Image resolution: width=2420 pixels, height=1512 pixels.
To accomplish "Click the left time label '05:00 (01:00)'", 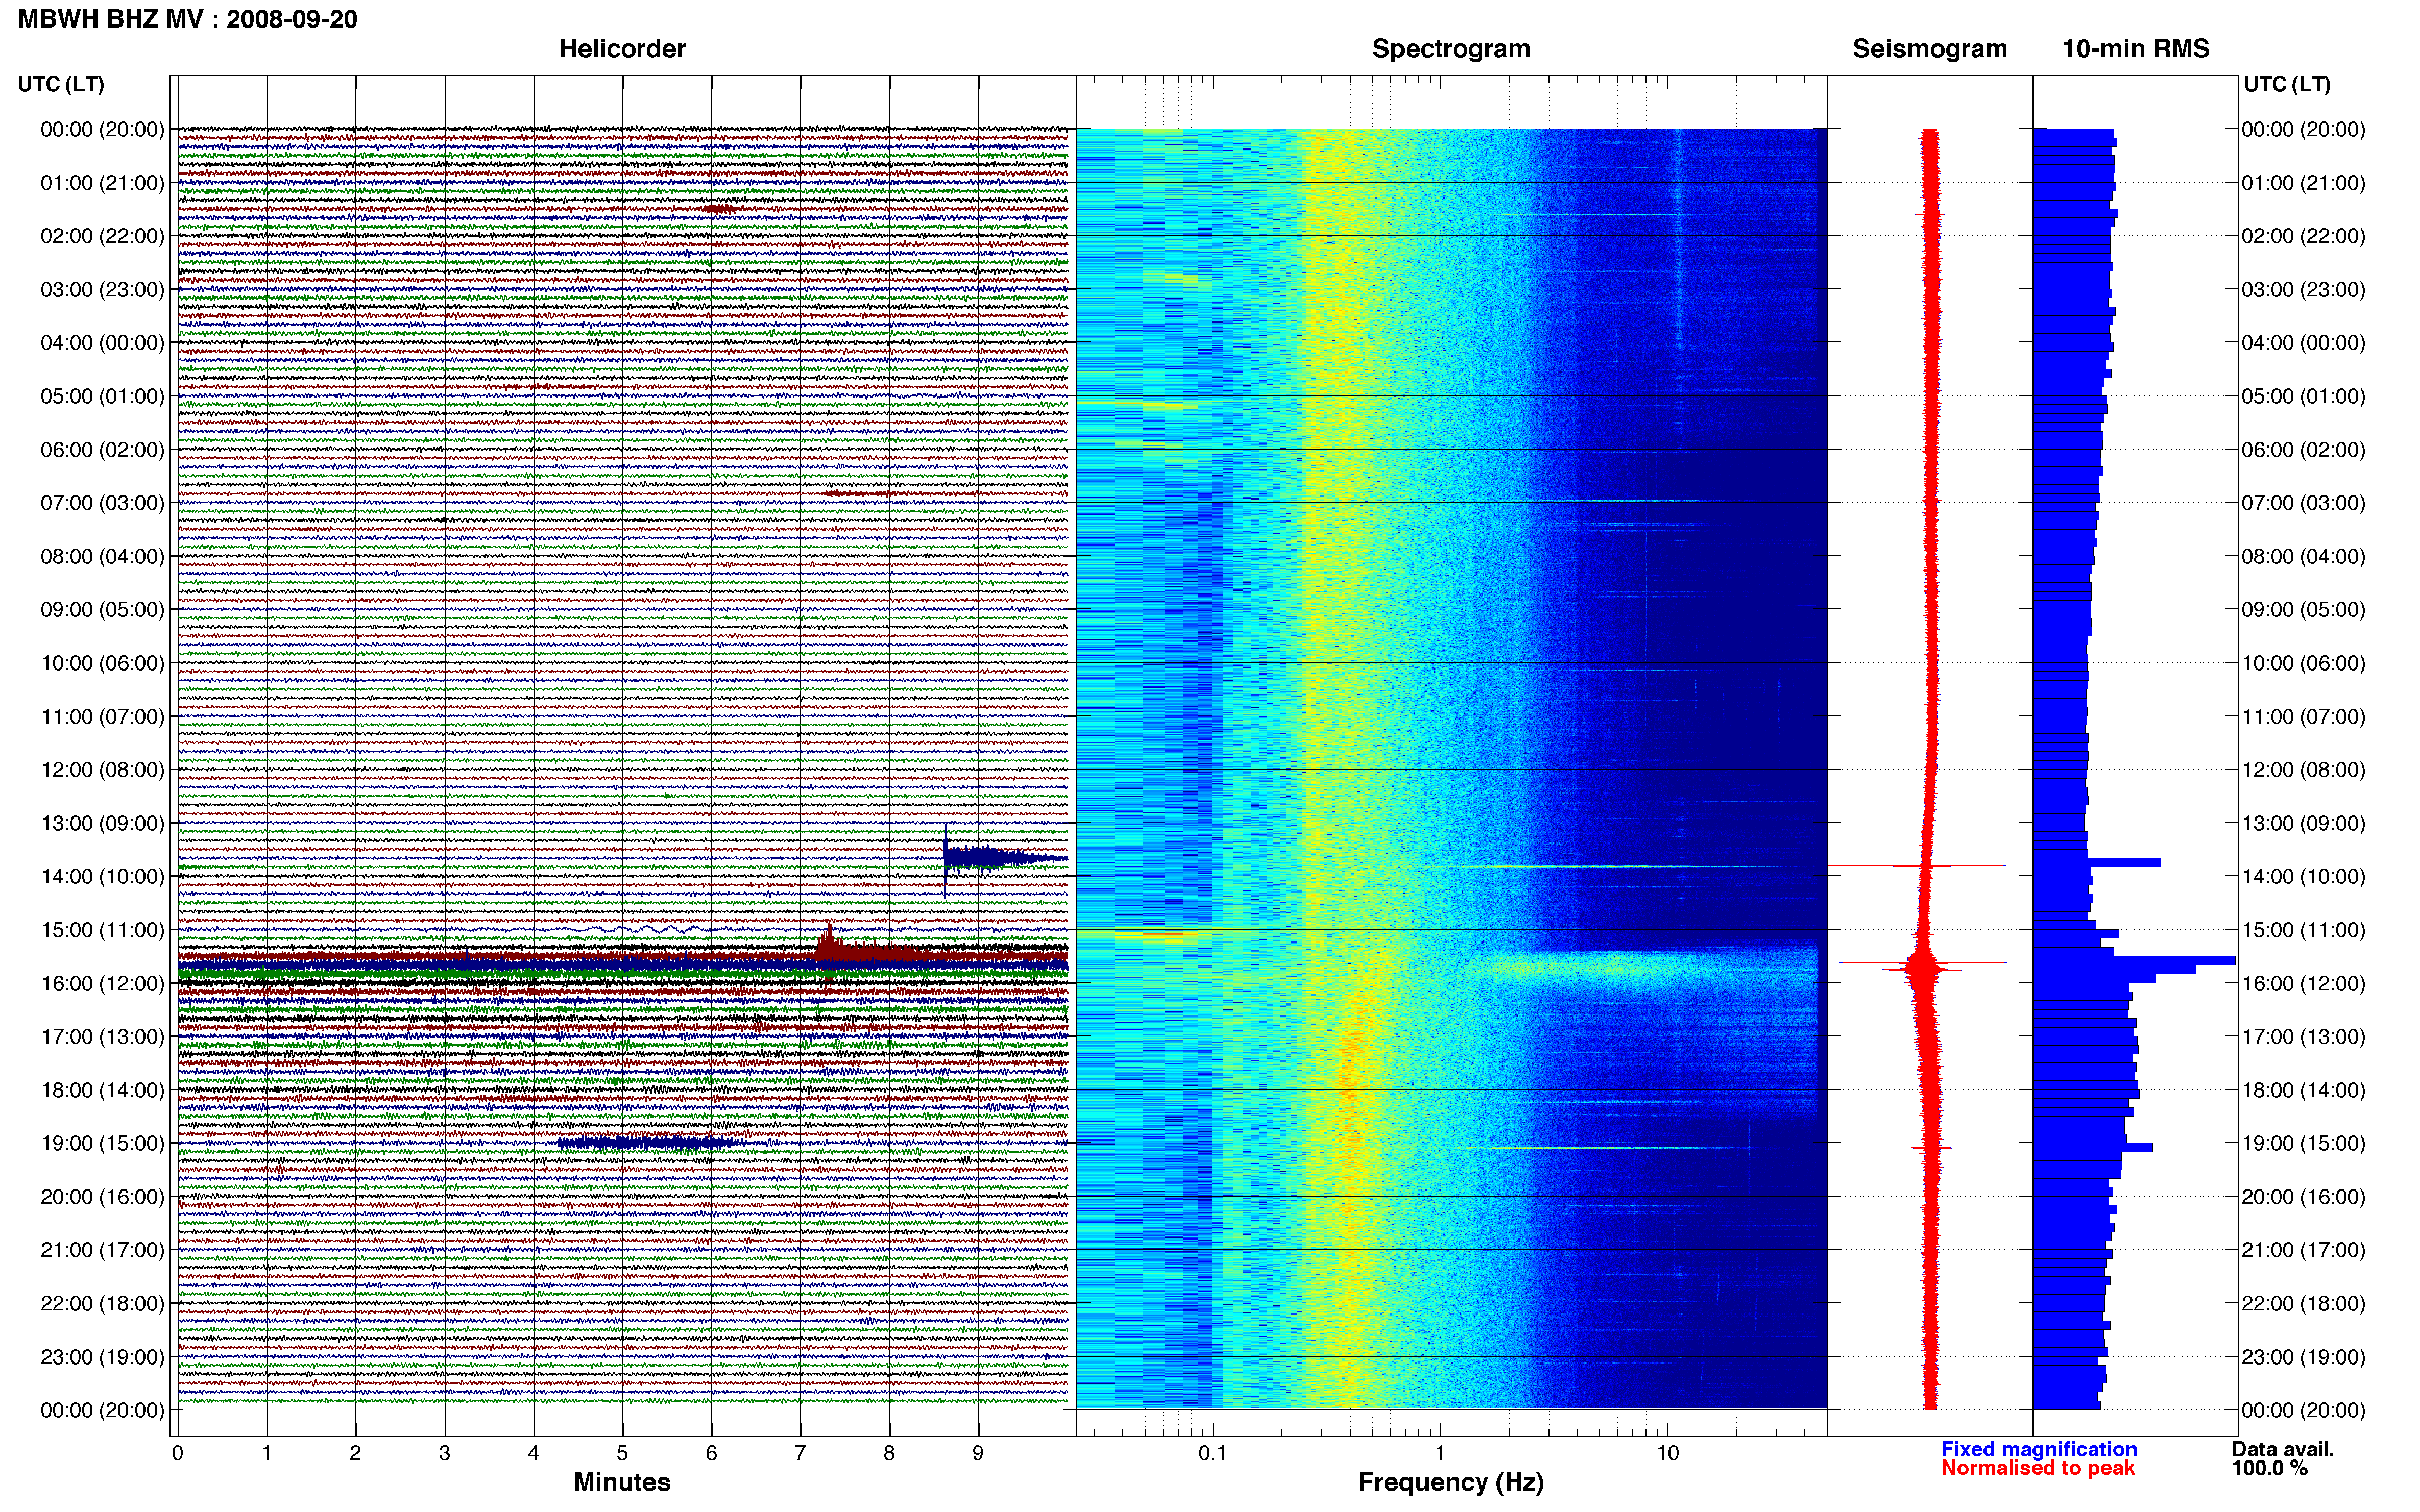I will coord(102,396).
